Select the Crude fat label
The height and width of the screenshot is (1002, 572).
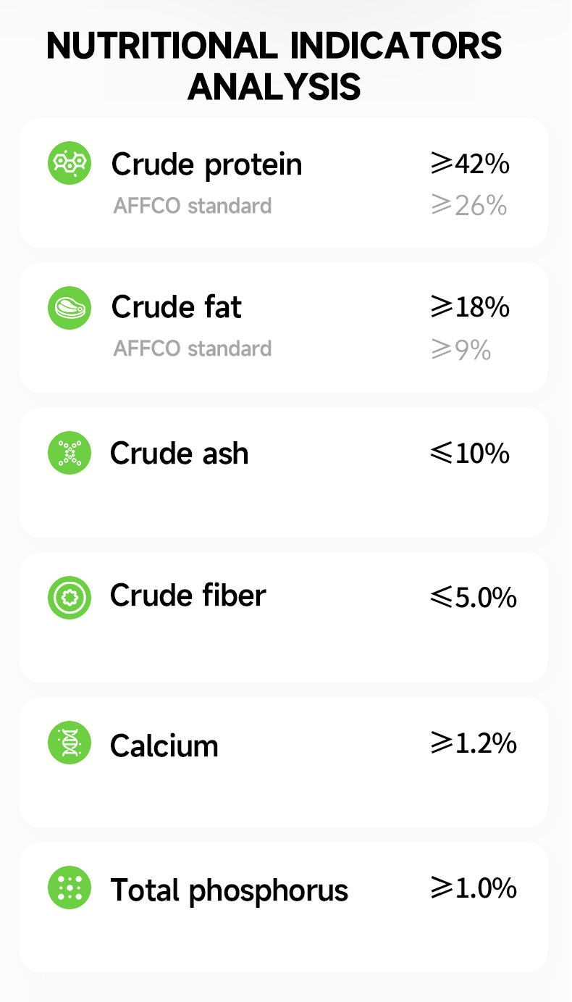point(176,307)
